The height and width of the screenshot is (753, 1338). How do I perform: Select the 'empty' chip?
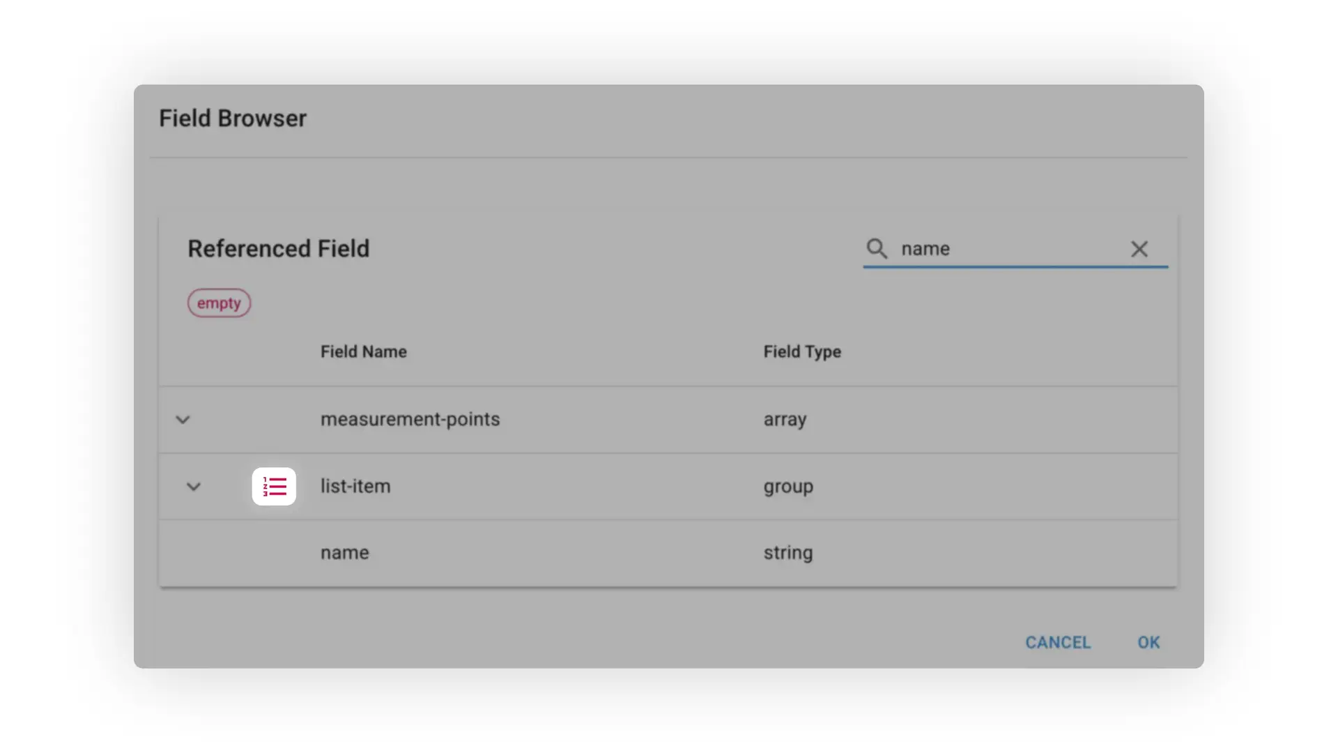pos(219,303)
